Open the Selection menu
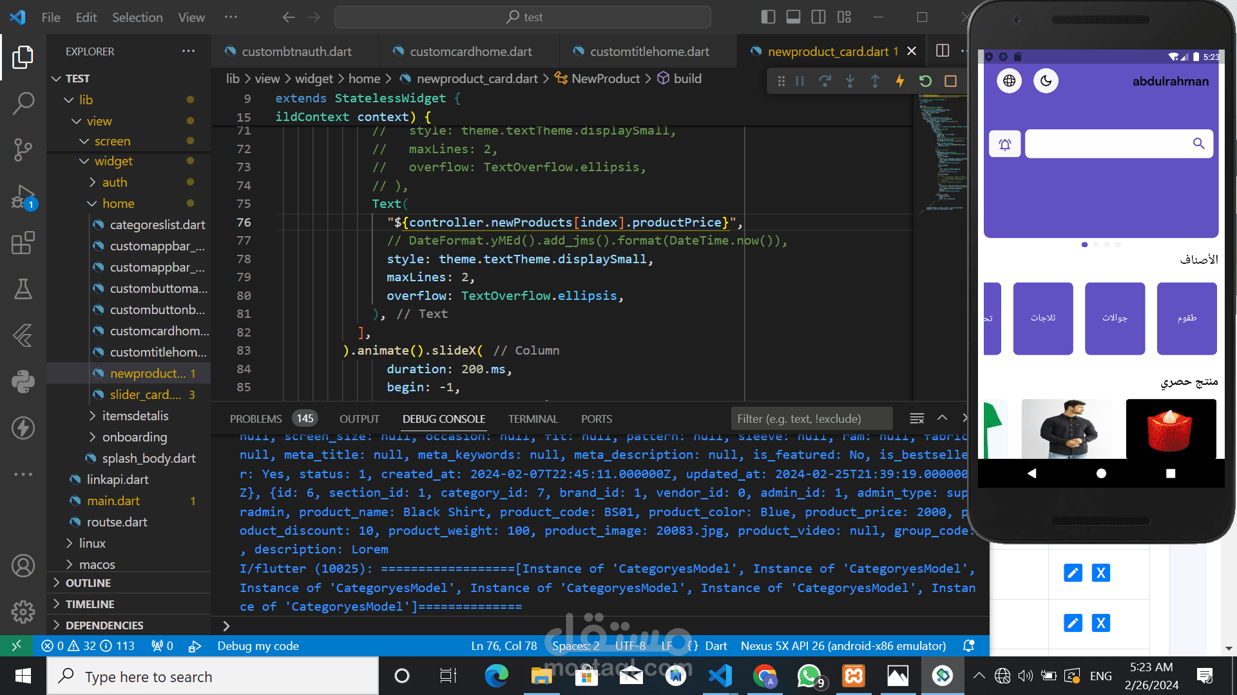Viewport: 1237px width, 695px height. click(137, 17)
